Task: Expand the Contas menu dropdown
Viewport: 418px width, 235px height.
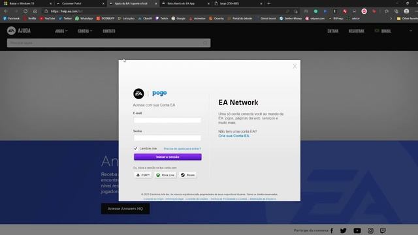Action: pyautogui.click(x=85, y=31)
